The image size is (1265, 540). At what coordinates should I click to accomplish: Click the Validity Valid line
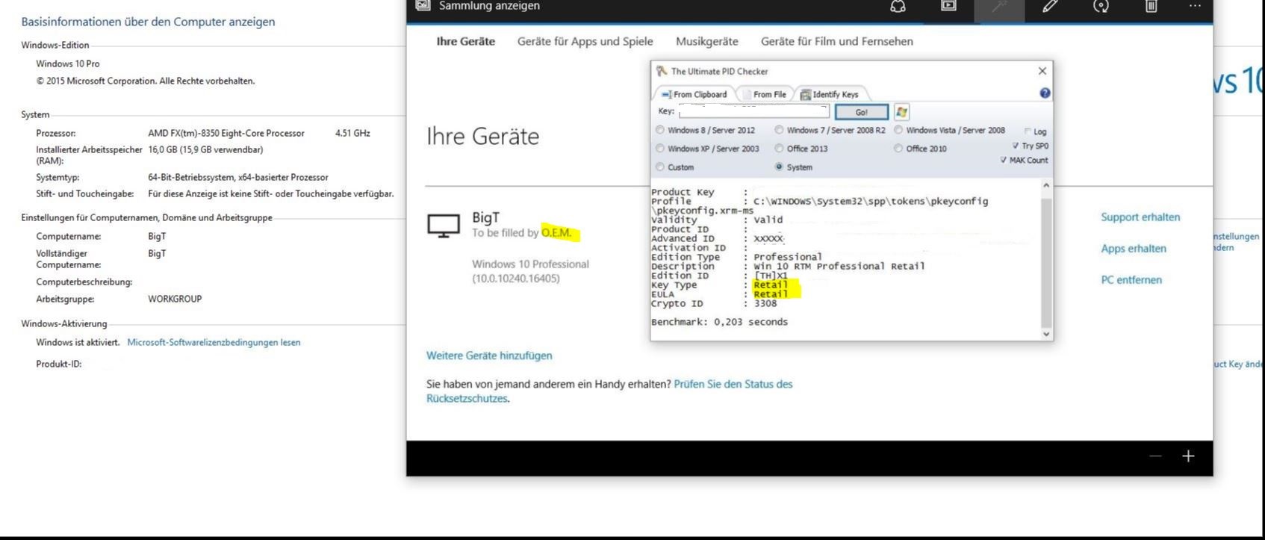717,220
